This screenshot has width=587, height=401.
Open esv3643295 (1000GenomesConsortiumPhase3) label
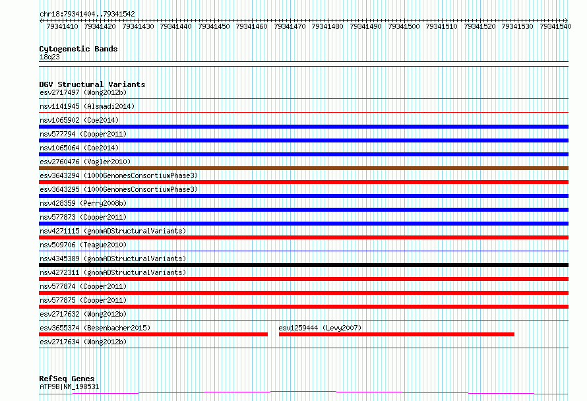coord(119,189)
